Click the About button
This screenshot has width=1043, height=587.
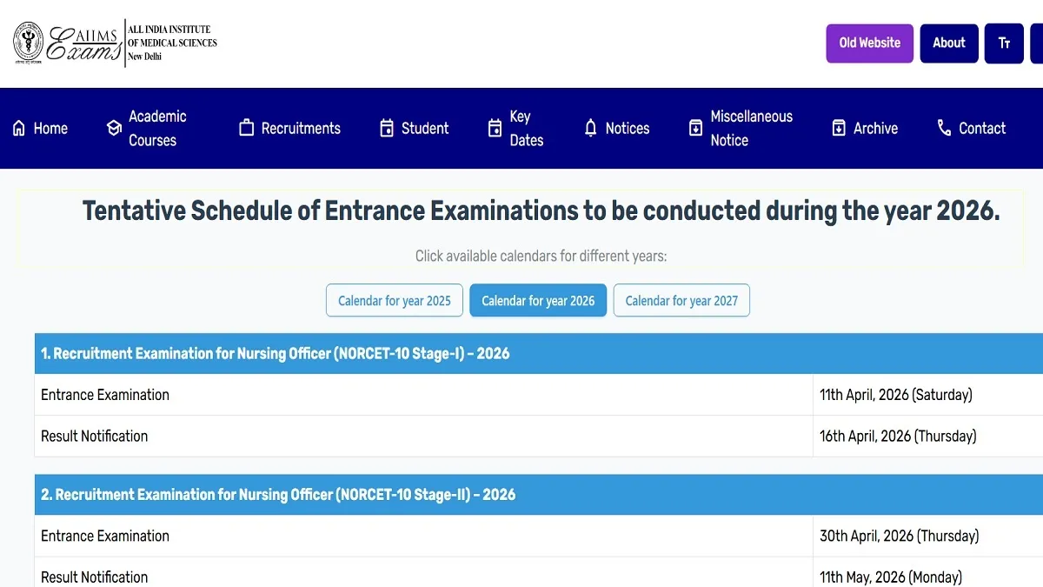pyautogui.click(x=948, y=43)
